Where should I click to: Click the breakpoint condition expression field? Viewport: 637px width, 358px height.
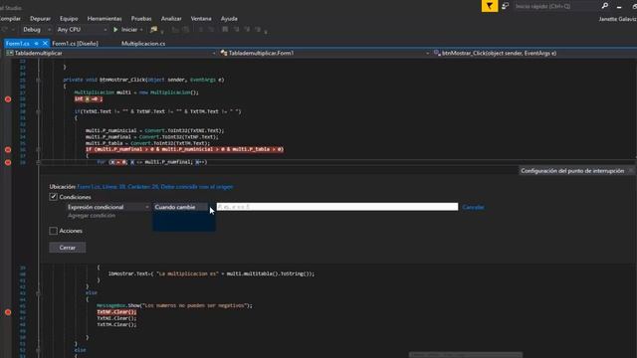point(337,207)
